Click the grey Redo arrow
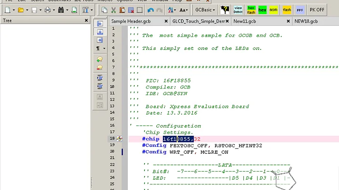The height and width of the screenshot is (190, 339). [160, 10]
